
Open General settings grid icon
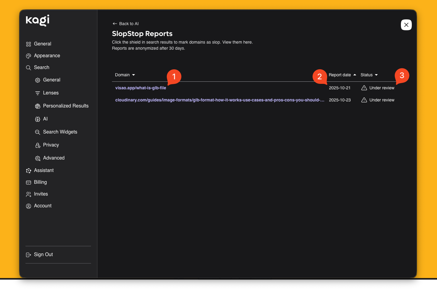[29, 44]
